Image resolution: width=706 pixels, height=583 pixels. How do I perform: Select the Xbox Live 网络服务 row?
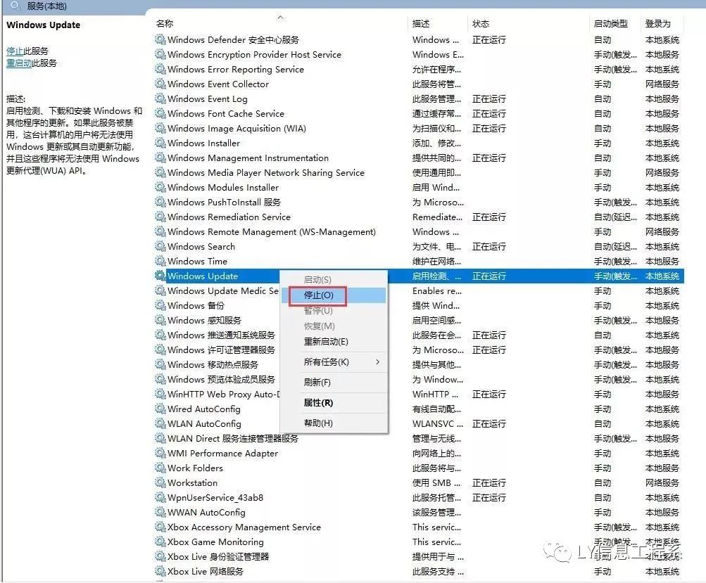419,571
